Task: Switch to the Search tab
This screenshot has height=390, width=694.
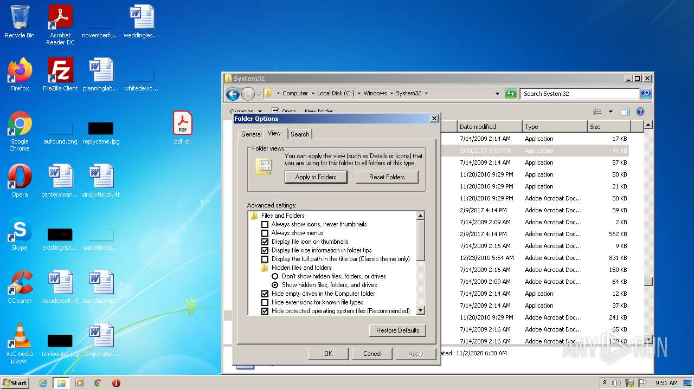Action: [x=300, y=134]
